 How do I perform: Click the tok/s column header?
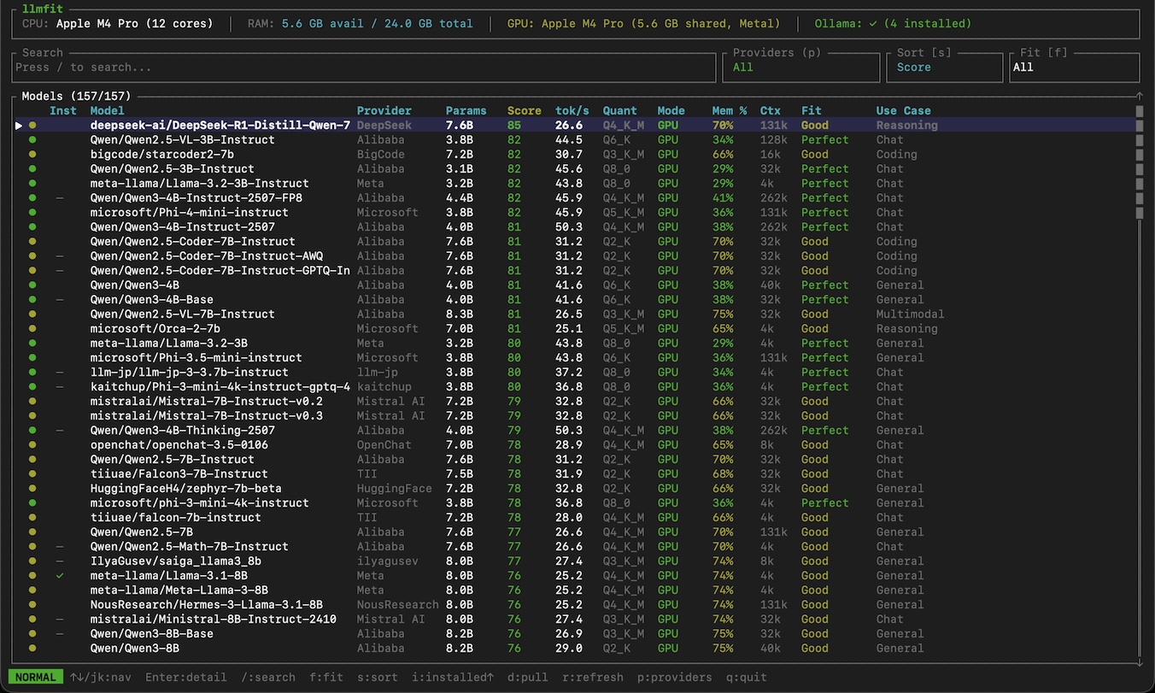pyautogui.click(x=572, y=111)
